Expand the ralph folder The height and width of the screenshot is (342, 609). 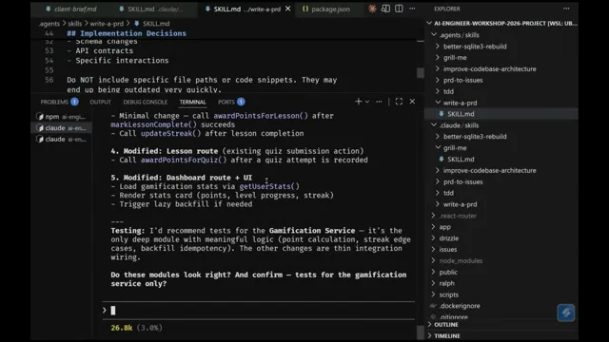pos(501,283)
